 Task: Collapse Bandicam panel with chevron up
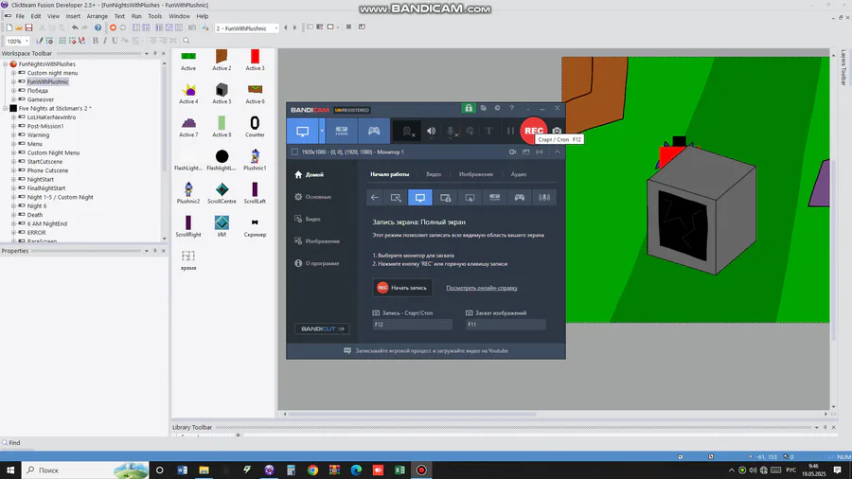557,152
